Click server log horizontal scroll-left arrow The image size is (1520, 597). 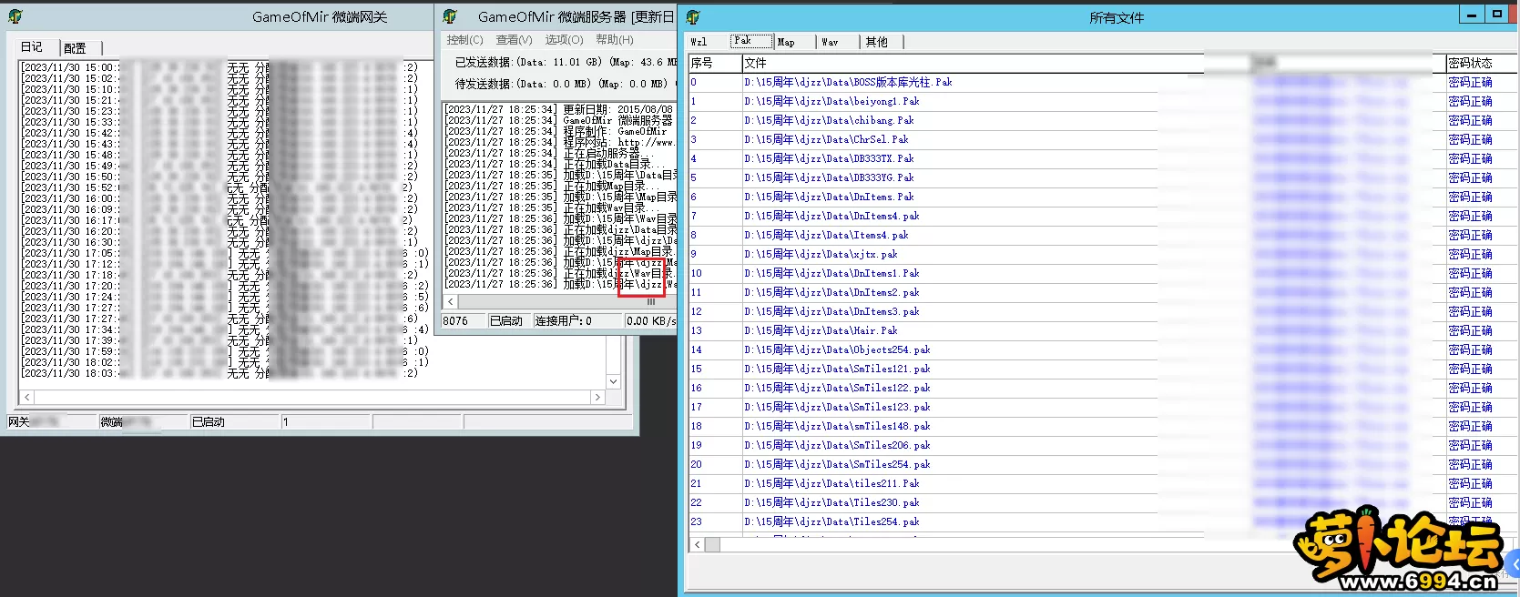pyautogui.click(x=450, y=301)
